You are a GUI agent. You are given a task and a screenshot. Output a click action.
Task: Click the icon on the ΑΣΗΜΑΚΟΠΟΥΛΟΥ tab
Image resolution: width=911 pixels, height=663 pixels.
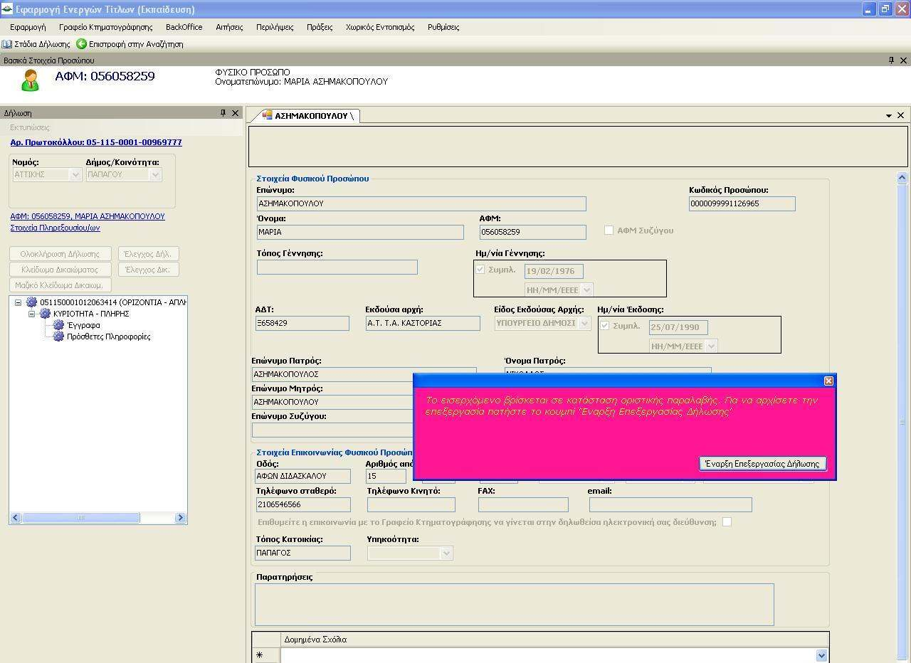point(268,115)
